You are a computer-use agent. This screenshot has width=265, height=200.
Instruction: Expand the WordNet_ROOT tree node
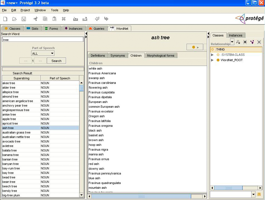pyautogui.click(x=212, y=60)
